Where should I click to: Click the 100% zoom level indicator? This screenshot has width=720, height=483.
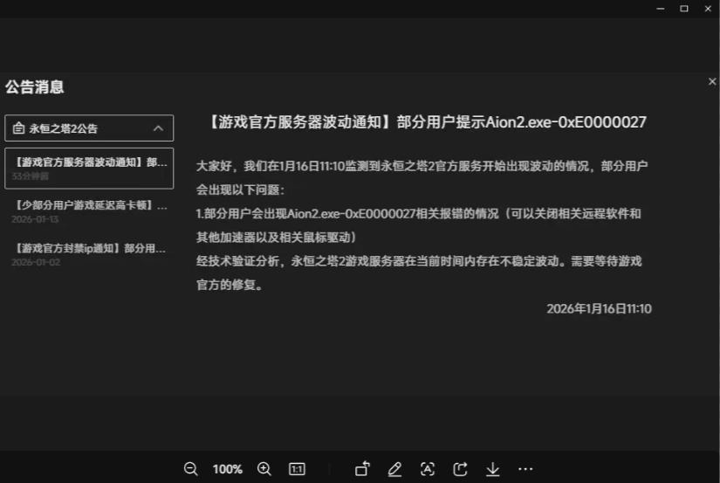click(227, 469)
